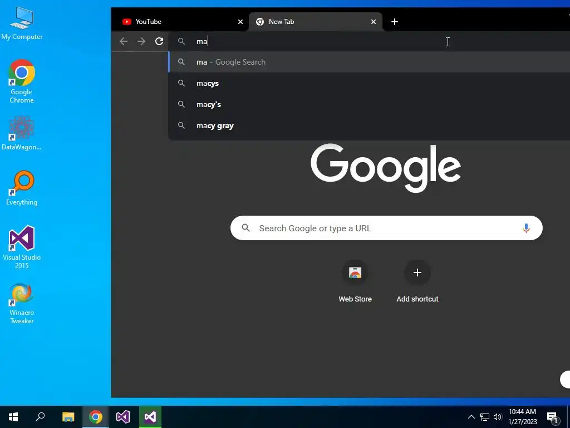Launch Visual Studio 2015 desktop shortcut
Screen dimensions: 570x428
click(x=22, y=247)
